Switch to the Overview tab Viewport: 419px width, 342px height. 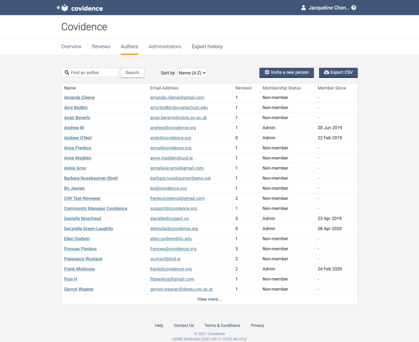coord(71,47)
